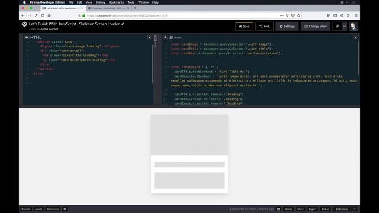This screenshot has height=213, width=379.
Task: Close the second CodePen tab
Action: click(x=128, y=8)
